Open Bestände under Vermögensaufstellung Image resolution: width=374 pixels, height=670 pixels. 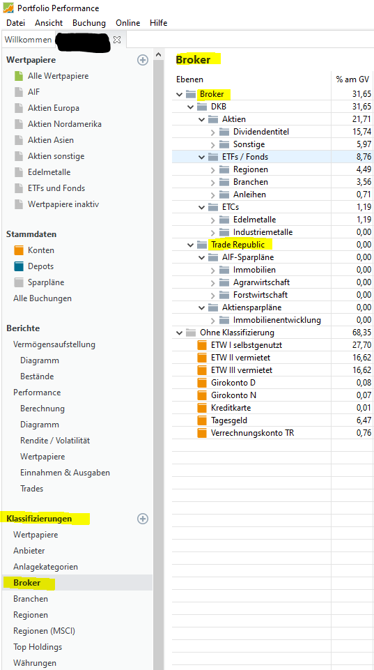pos(37,376)
